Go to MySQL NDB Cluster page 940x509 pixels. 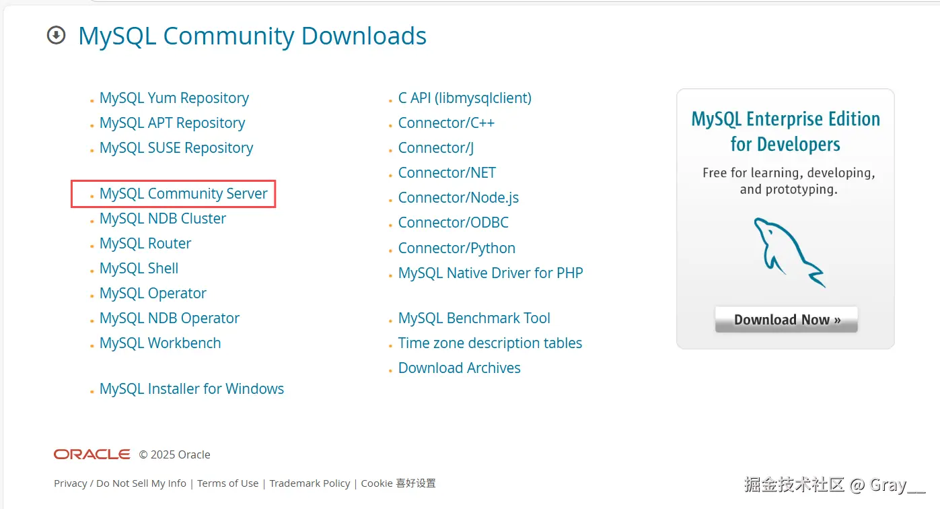point(163,219)
